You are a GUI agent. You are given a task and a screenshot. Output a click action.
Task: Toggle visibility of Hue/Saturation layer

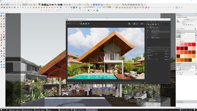click(148, 30)
